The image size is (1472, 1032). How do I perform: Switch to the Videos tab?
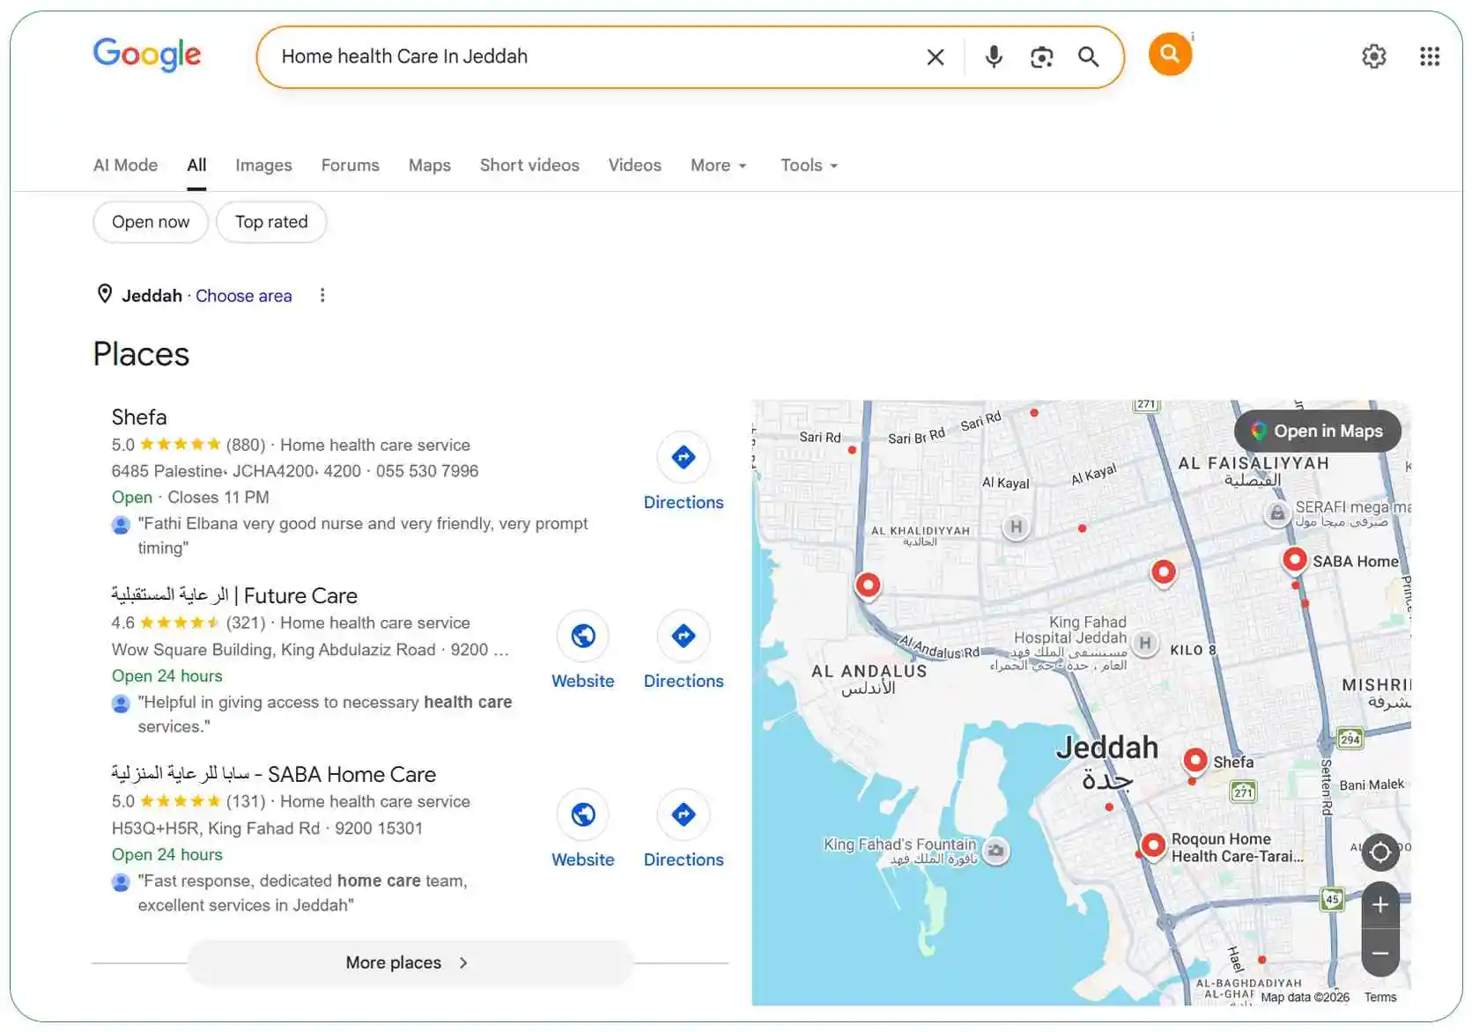[x=634, y=166]
